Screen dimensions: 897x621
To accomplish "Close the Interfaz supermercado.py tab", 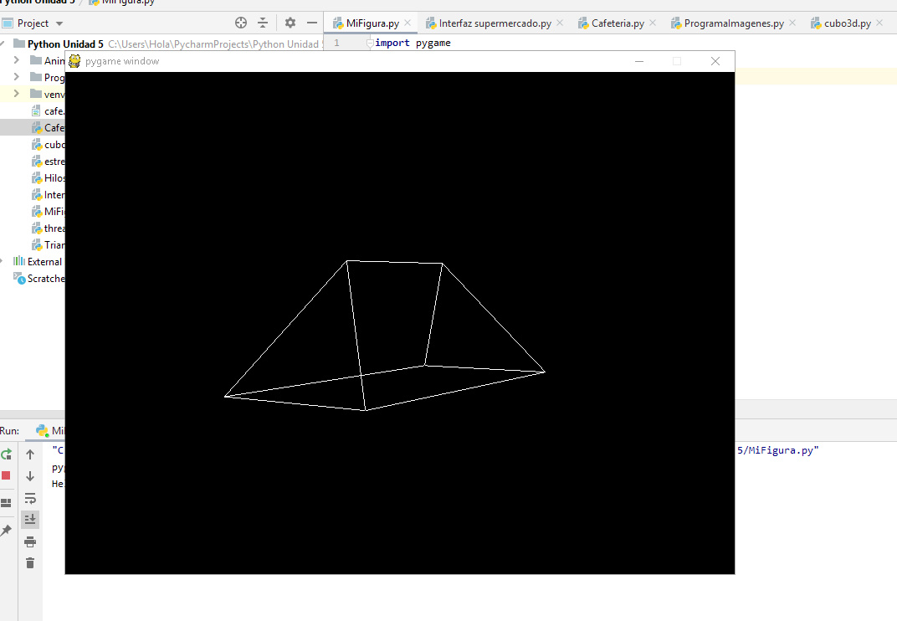I will coord(559,23).
